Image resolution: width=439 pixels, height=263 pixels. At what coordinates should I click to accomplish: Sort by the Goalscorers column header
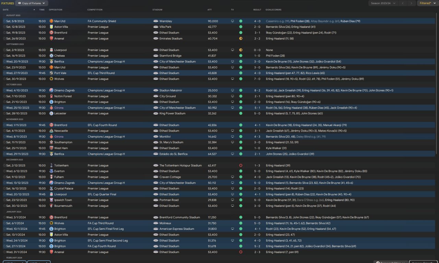273,10
